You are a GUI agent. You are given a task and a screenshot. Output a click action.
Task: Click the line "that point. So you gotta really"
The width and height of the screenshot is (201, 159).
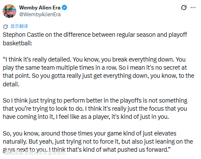(98, 76)
